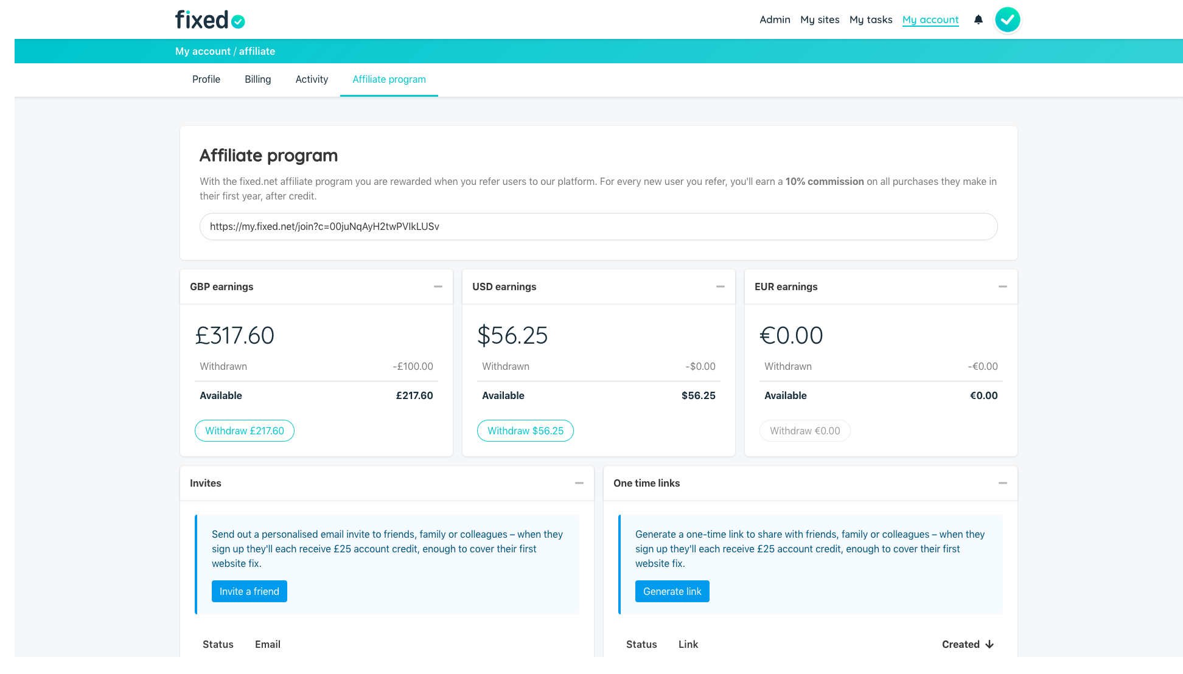Image resolution: width=1183 pixels, height=674 pixels.
Task: Open the Billing tab
Action: coord(258,79)
